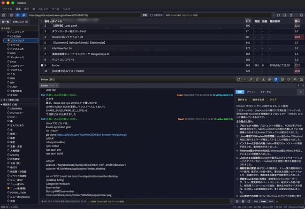Toggle the blue pane-layout icon in top toolbar

pyautogui.click(x=24, y=15)
